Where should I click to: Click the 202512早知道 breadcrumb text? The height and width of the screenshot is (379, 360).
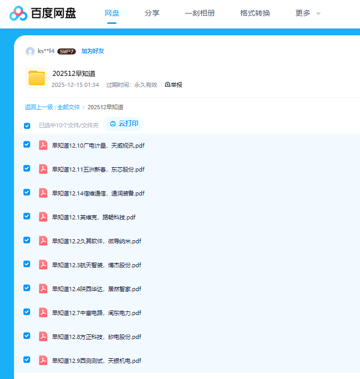pyautogui.click(x=106, y=107)
